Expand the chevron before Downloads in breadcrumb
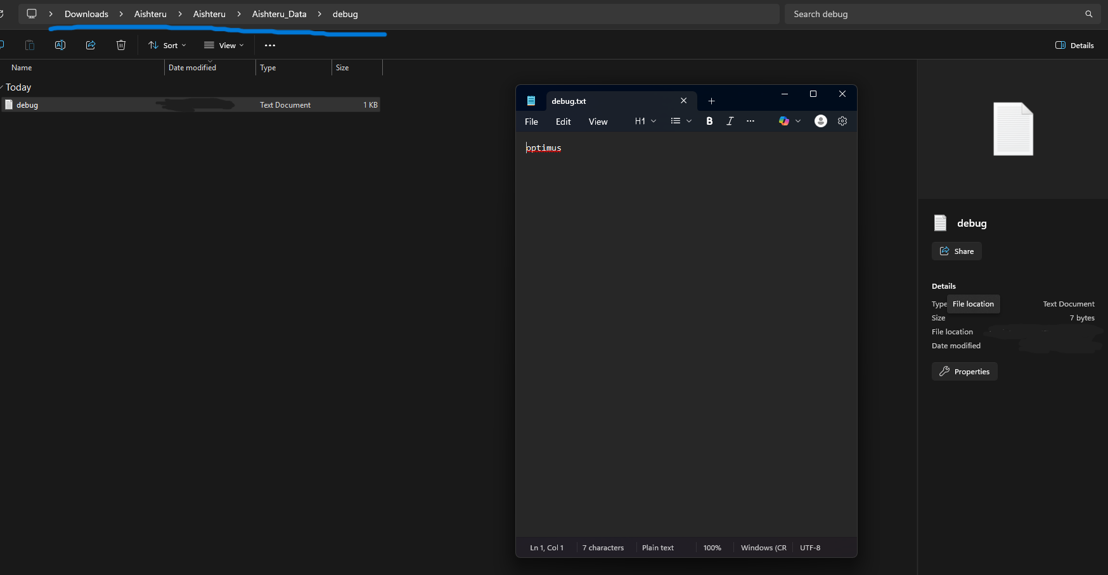Image resolution: width=1108 pixels, height=575 pixels. pyautogui.click(x=51, y=14)
